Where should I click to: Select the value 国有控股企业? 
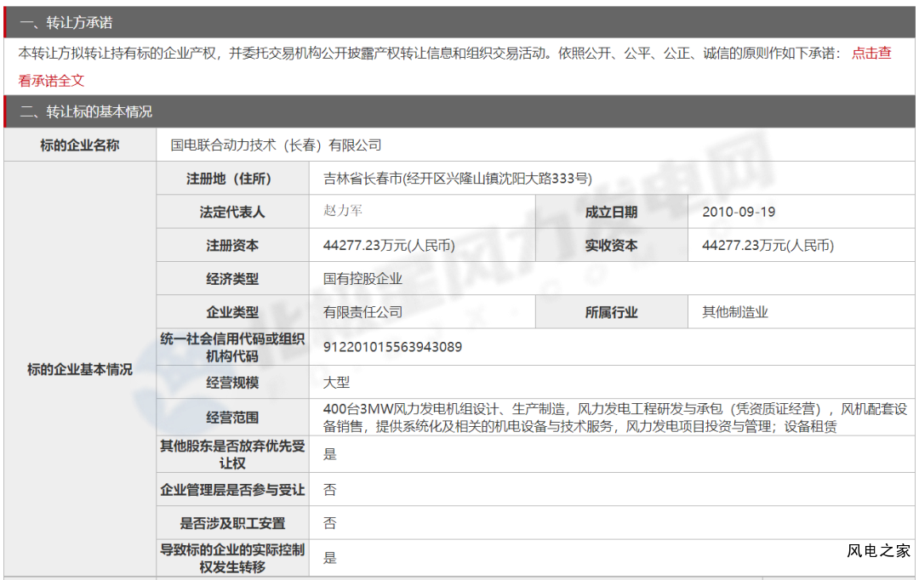(x=362, y=279)
